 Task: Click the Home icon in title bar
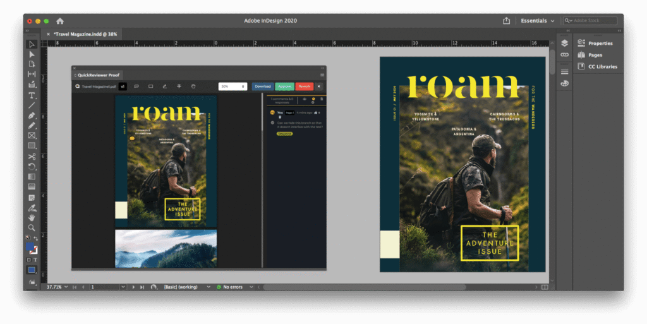[x=60, y=21]
